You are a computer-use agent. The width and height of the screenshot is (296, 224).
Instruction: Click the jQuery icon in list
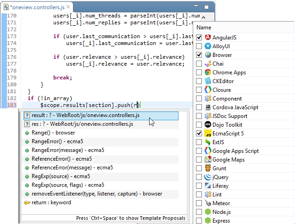click(208, 177)
